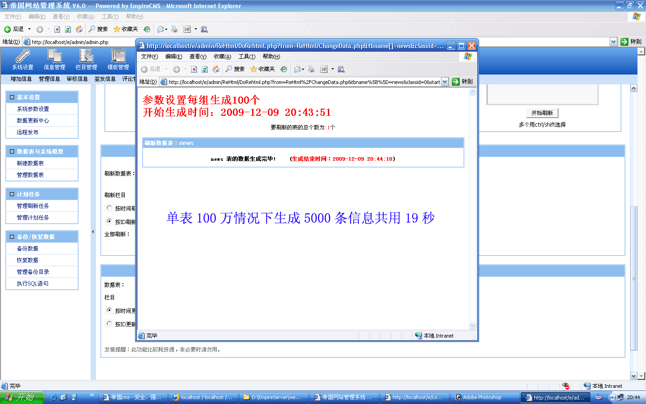646x404 pixels.
Task: Click the 开始刷新 button
Action: pos(542,113)
